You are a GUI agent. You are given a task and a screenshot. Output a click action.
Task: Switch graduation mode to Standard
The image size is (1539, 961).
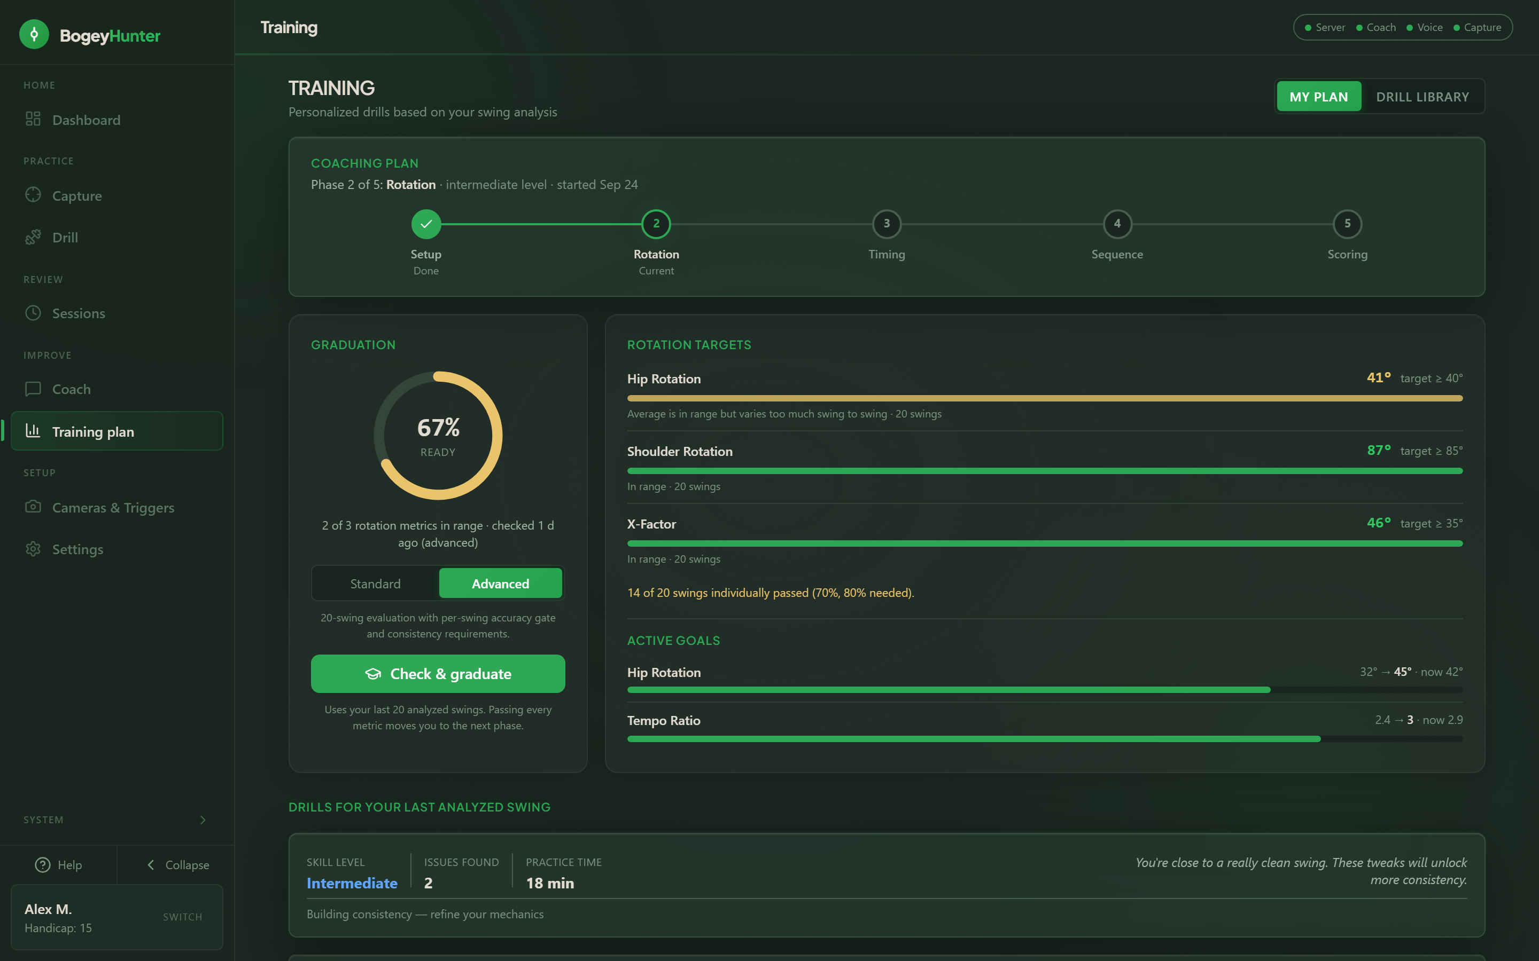375,583
